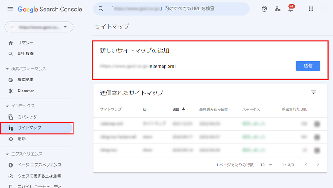Open the 削除 removals page
This screenshot has height=188, width=333.
point(22,139)
